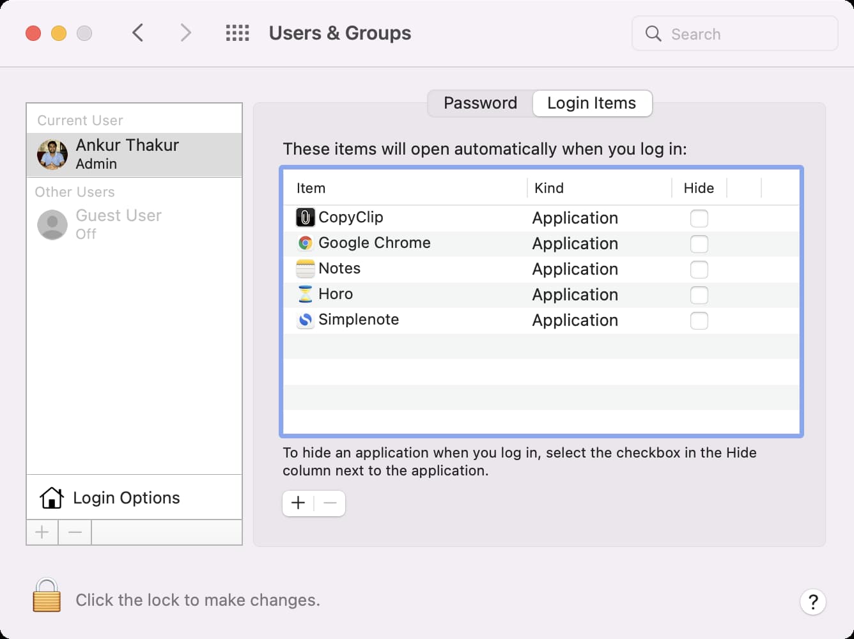Click the lock icon to make changes
The height and width of the screenshot is (639, 854).
pyautogui.click(x=47, y=595)
